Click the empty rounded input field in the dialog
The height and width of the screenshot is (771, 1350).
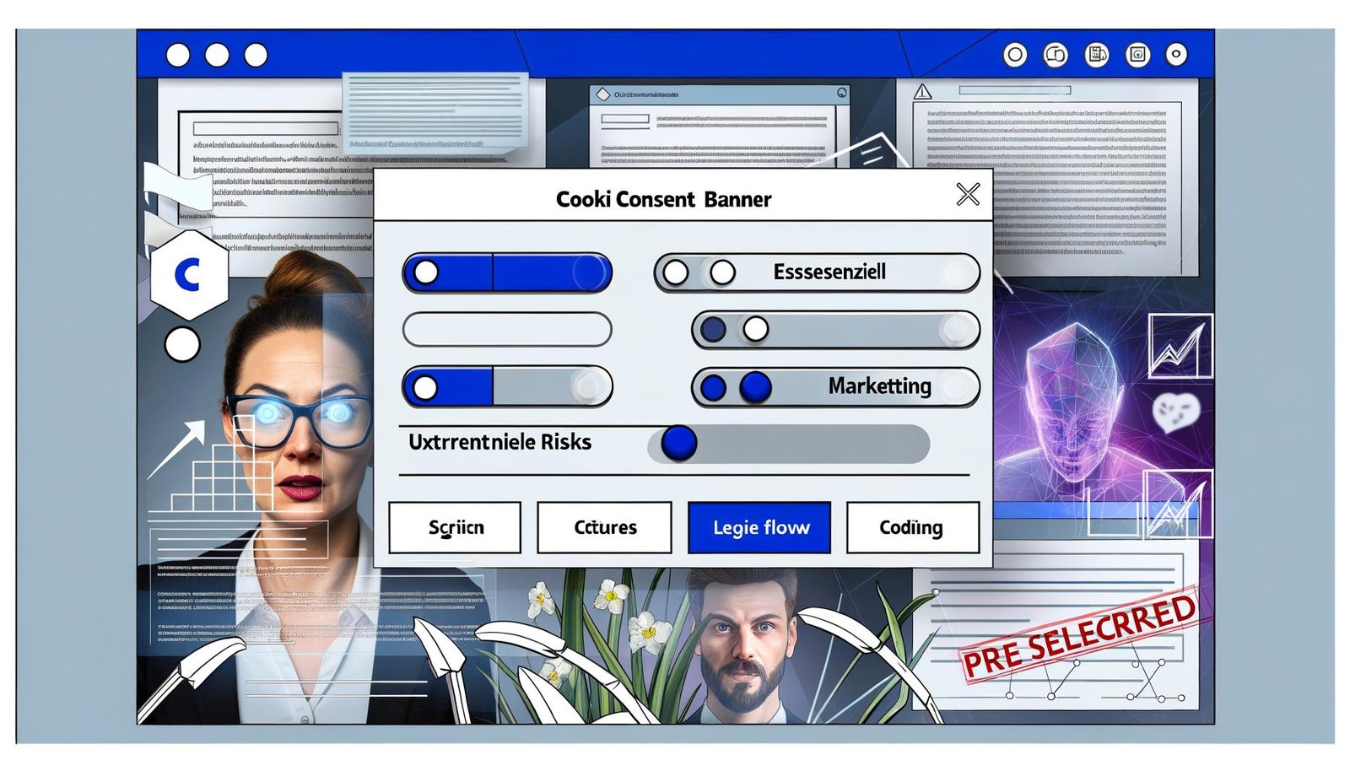507,329
